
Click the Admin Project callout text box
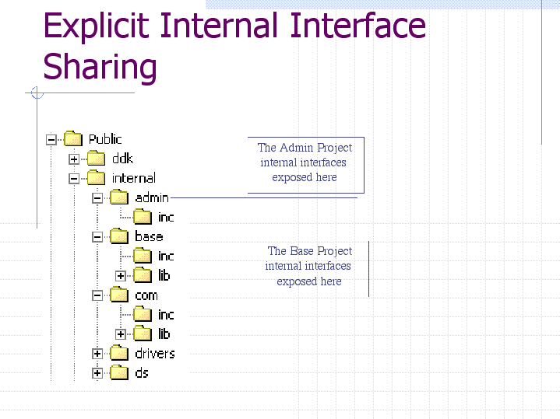(305, 162)
